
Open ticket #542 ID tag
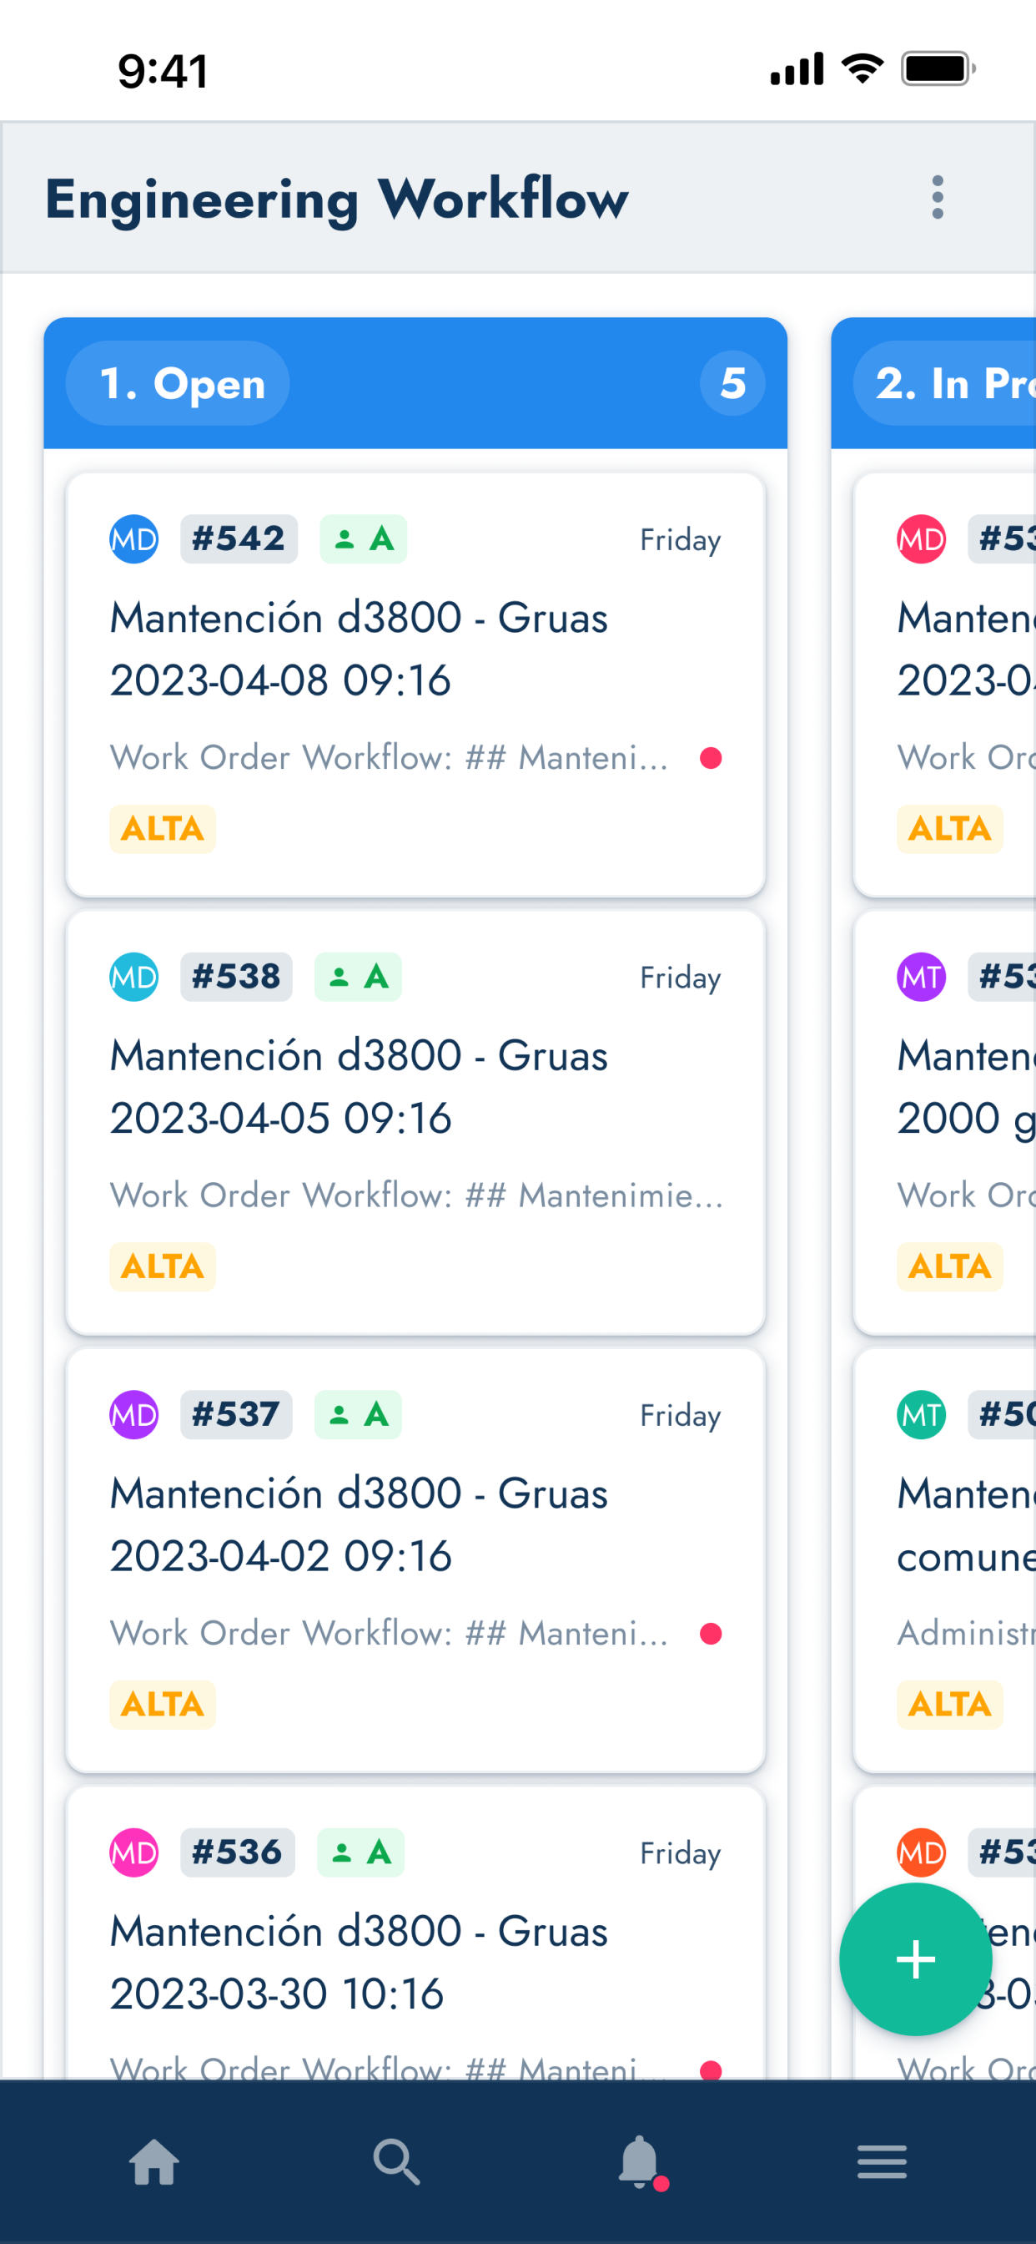click(239, 539)
